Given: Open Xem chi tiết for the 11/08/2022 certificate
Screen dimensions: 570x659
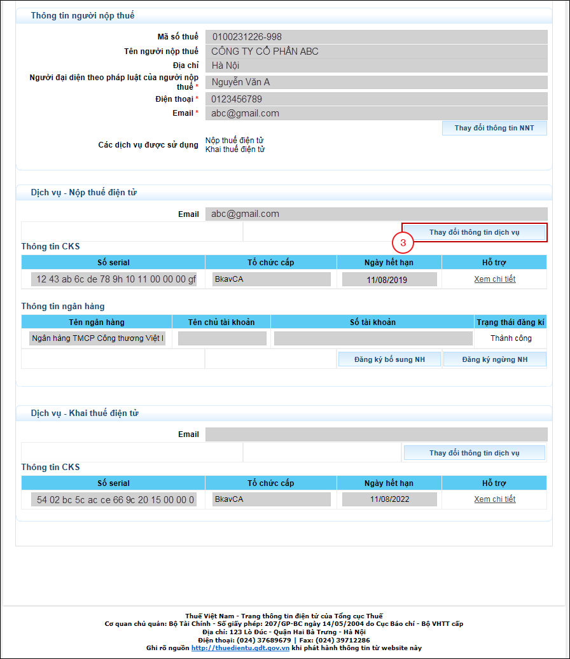Looking at the screenshot, I should pyautogui.click(x=494, y=499).
